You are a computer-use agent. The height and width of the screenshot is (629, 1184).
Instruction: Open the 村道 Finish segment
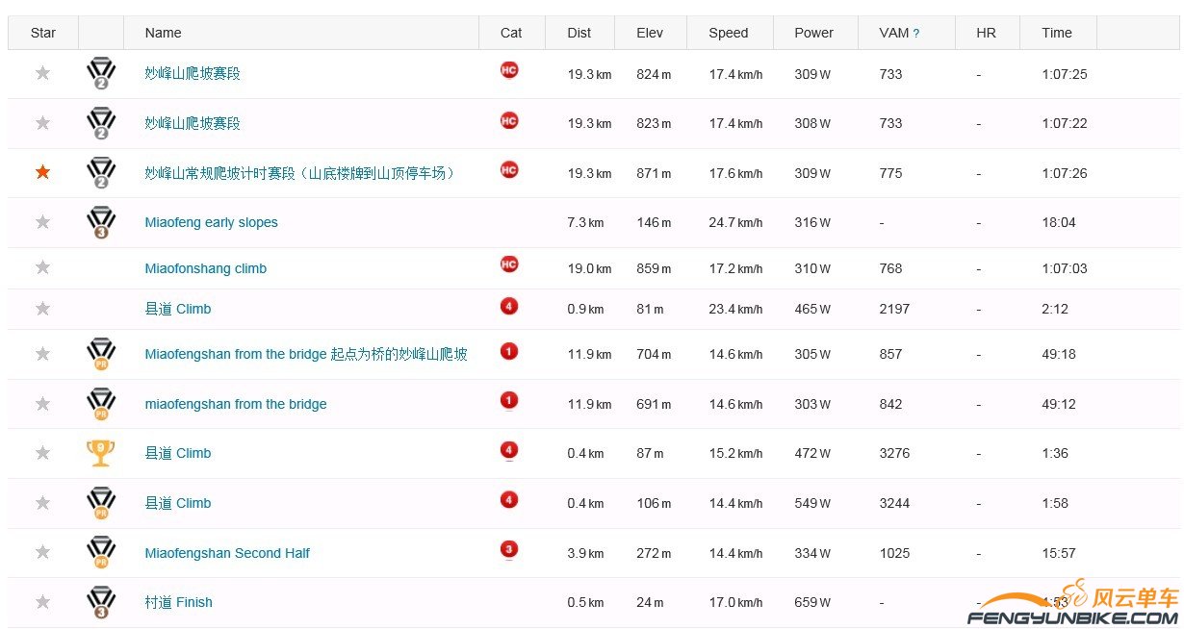pyautogui.click(x=178, y=601)
